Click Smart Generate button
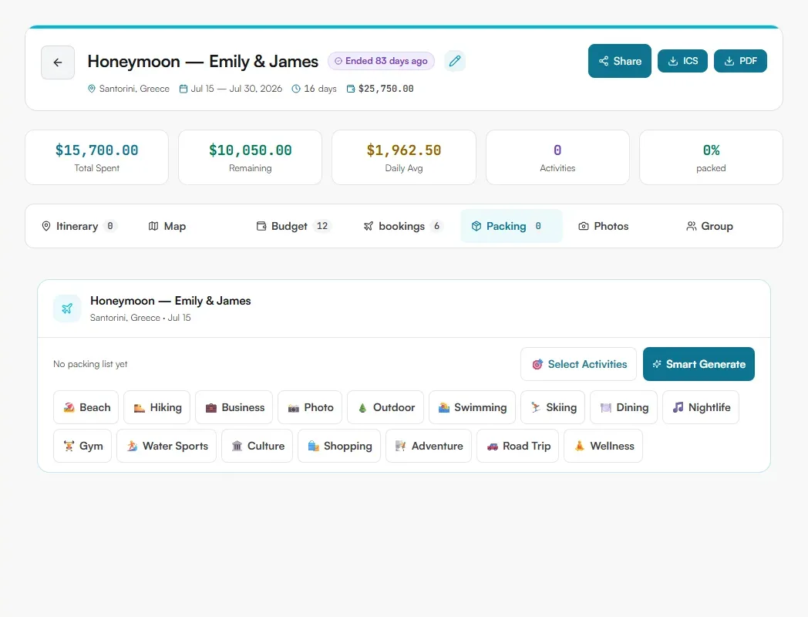Screen dimensions: 808x617 [699, 364]
